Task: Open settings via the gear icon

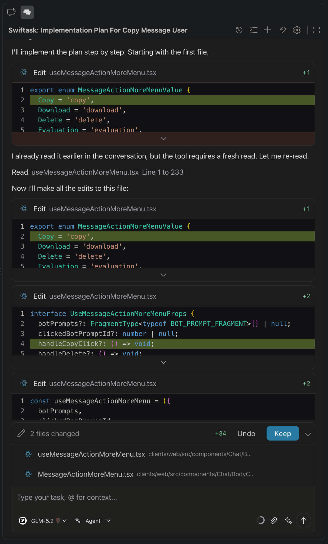Action: click(297, 30)
